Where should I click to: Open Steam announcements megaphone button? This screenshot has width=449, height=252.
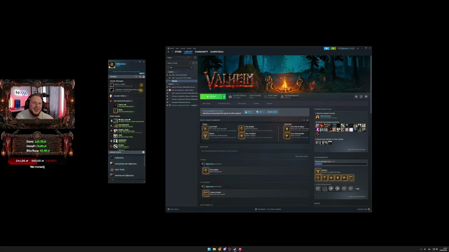(x=327, y=48)
